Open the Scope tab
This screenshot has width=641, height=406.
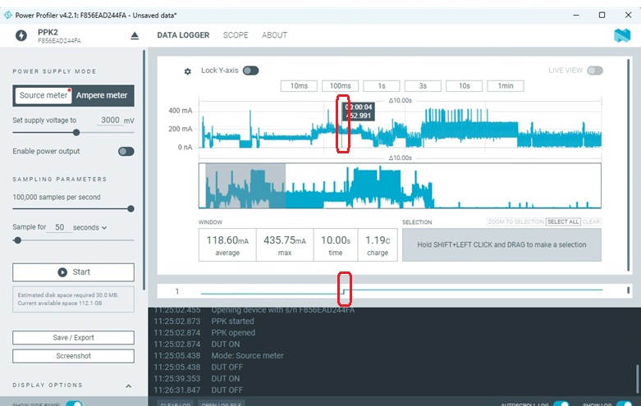pos(236,35)
